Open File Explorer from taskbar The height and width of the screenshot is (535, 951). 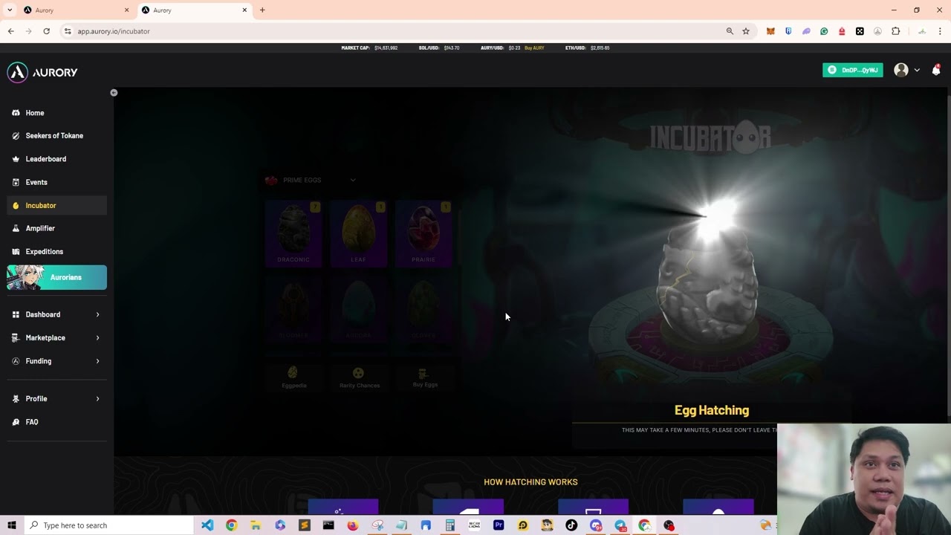pos(256,525)
